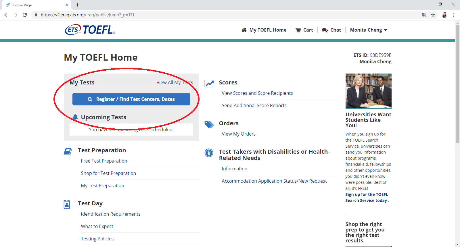Click the chat bubbles icon
Screen dimensions: 460x247
click(325, 30)
